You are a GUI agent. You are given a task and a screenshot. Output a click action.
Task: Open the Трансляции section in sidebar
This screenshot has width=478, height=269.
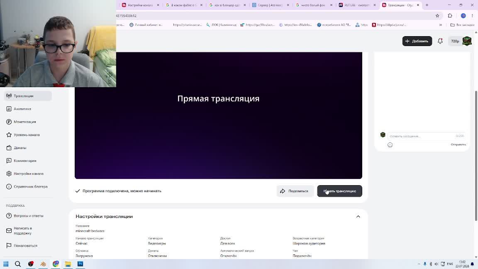28,96
